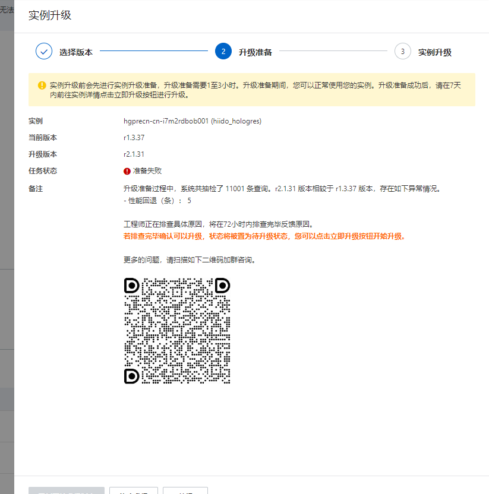Click the yellow banner upgrade preparation notice
This screenshot has height=494, width=489.
(x=251, y=90)
